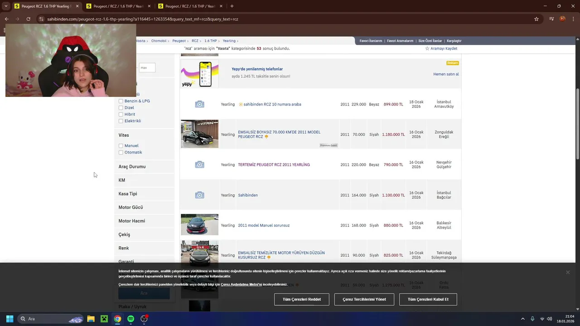Check the Hibrit fuel checkbox
Image resolution: width=580 pixels, height=326 pixels.
point(121,115)
